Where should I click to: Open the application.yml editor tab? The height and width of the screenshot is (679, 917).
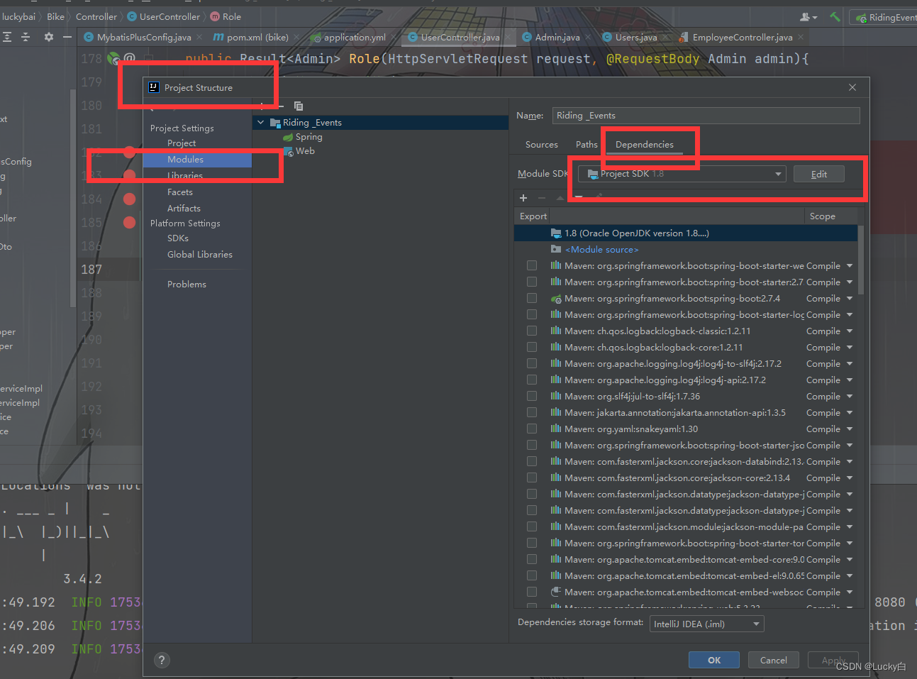(355, 38)
